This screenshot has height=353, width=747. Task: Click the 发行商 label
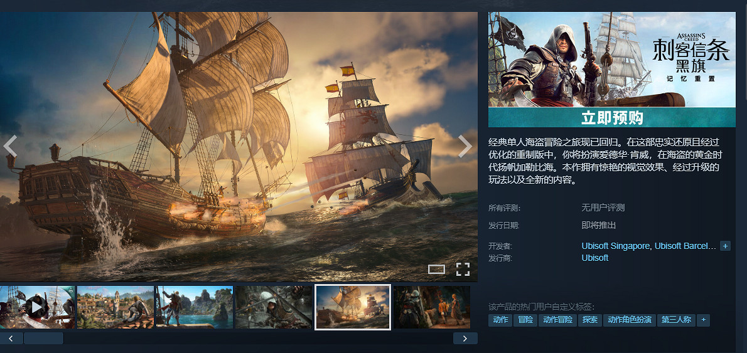click(x=500, y=258)
